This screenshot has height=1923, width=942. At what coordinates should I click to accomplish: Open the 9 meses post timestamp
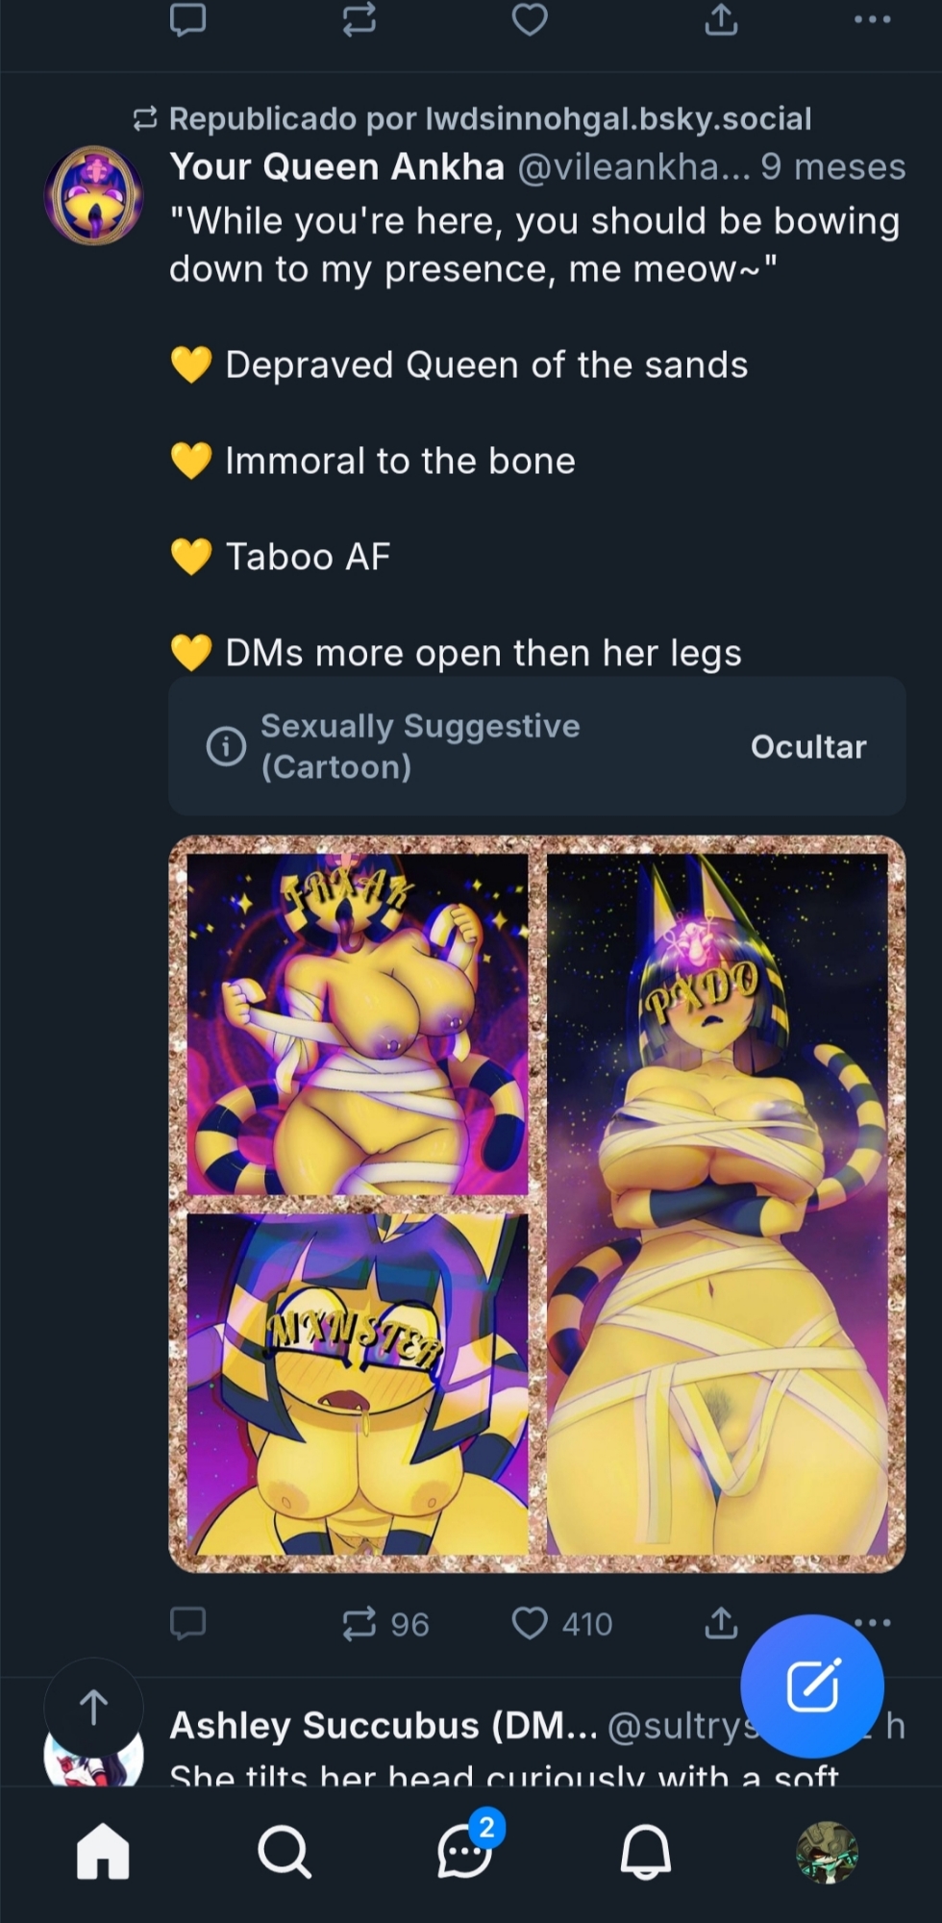(x=832, y=167)
